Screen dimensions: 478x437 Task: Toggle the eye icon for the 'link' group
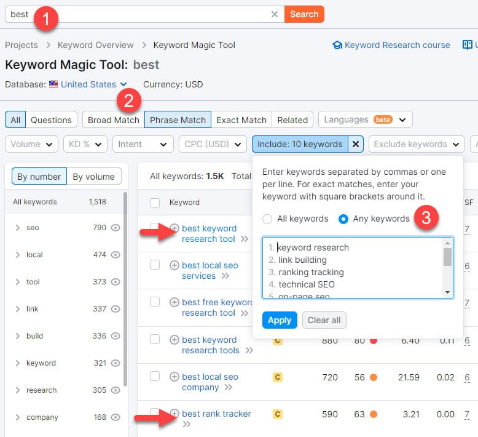click(x=115, y=309)
